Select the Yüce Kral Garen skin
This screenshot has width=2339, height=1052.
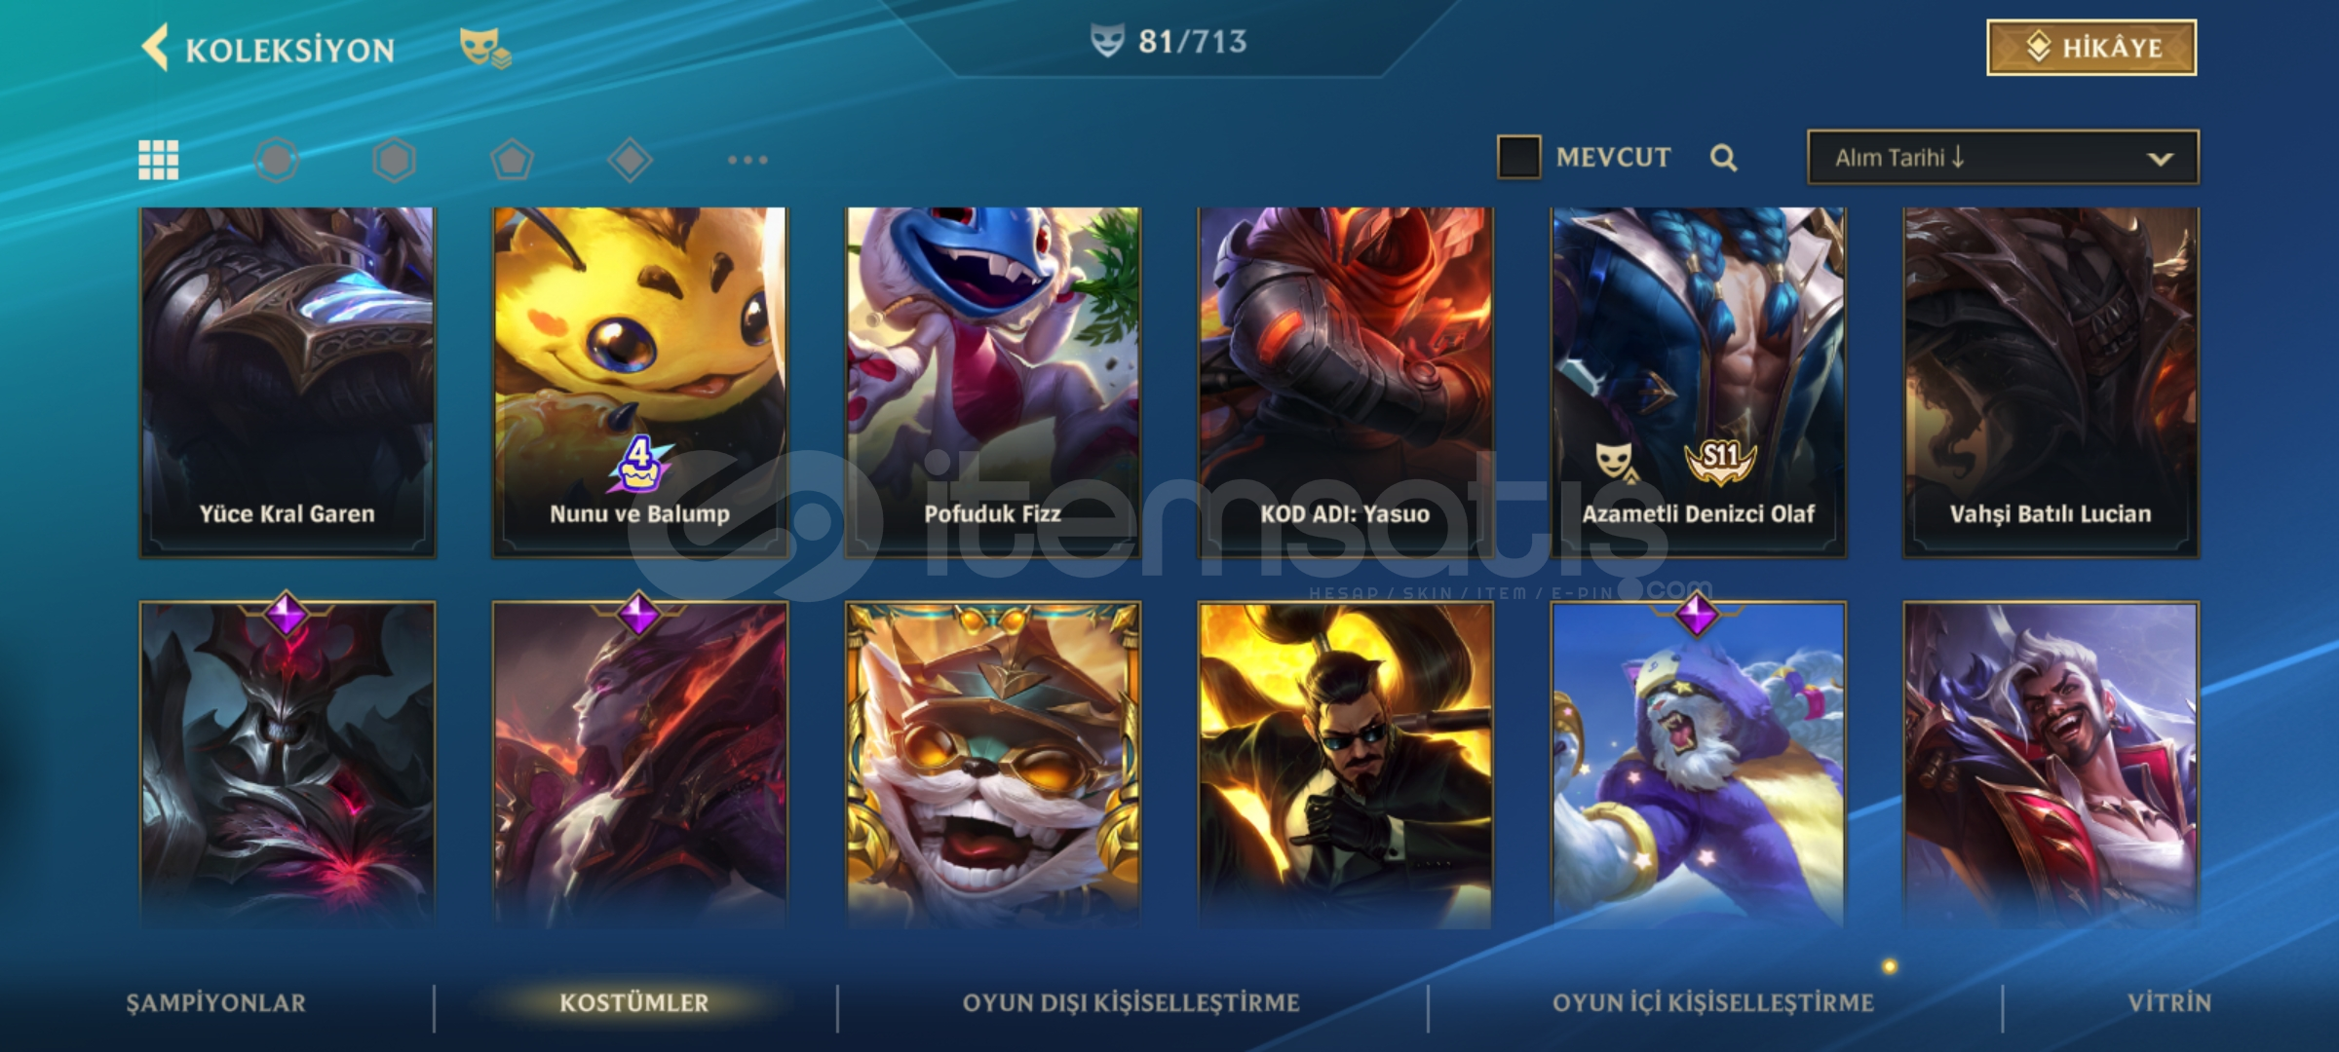(x=288, y=382)
